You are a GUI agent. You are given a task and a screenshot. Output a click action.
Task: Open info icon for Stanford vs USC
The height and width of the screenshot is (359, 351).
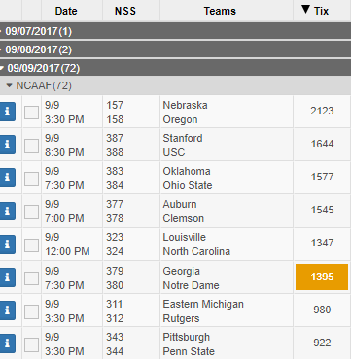[7, 145]
